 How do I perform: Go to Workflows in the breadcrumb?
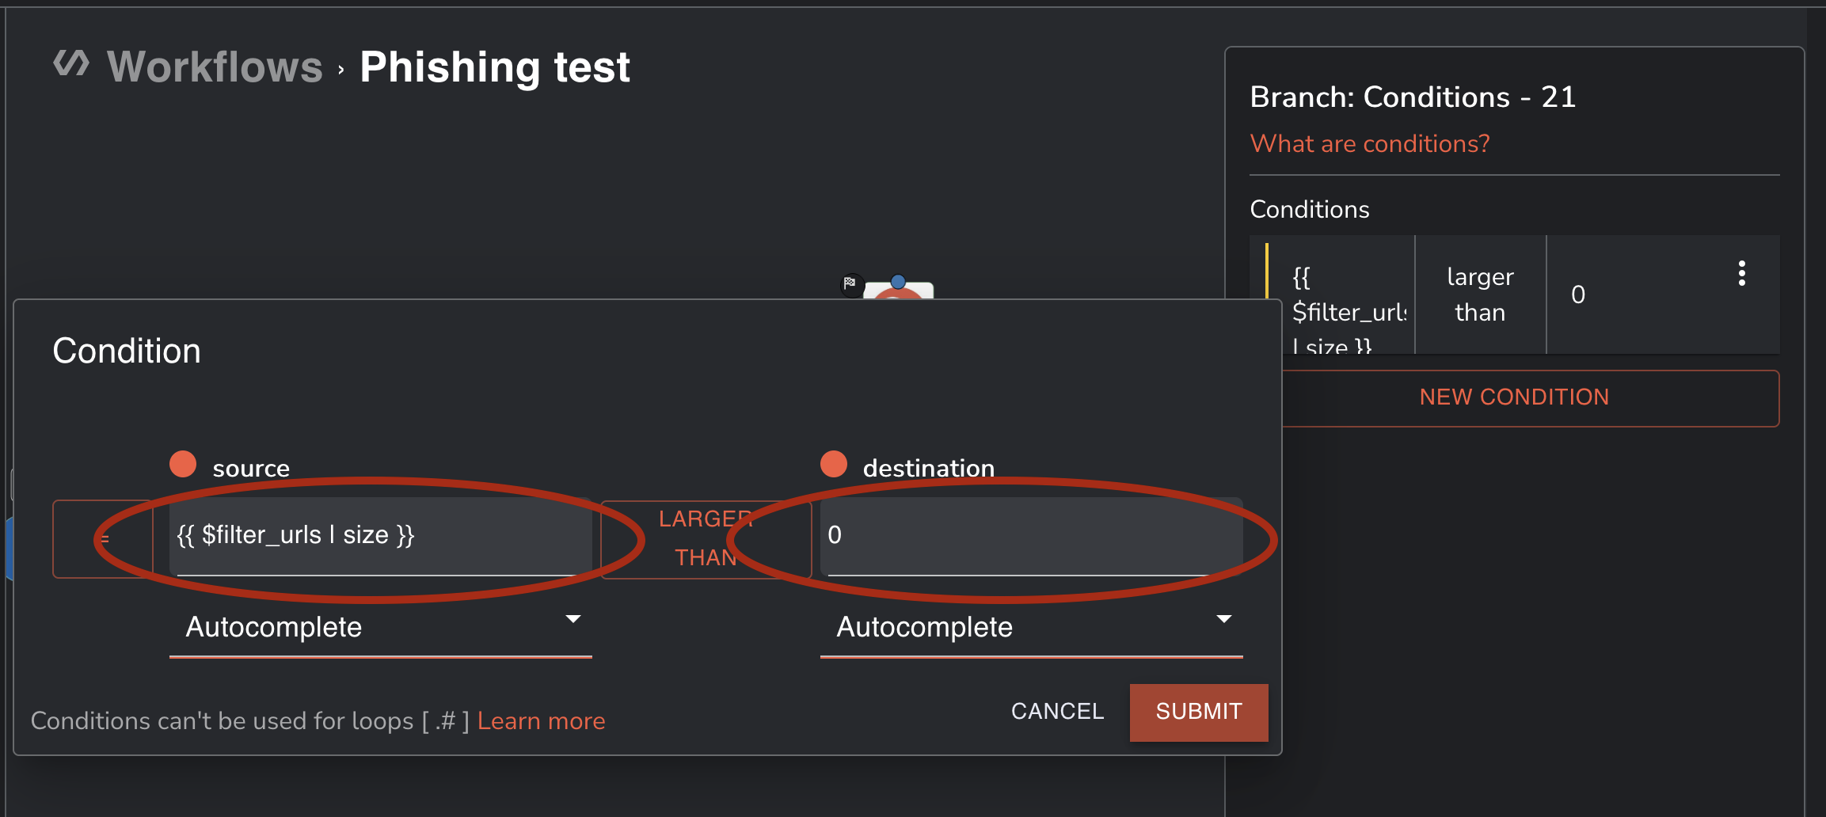[215, 66]
